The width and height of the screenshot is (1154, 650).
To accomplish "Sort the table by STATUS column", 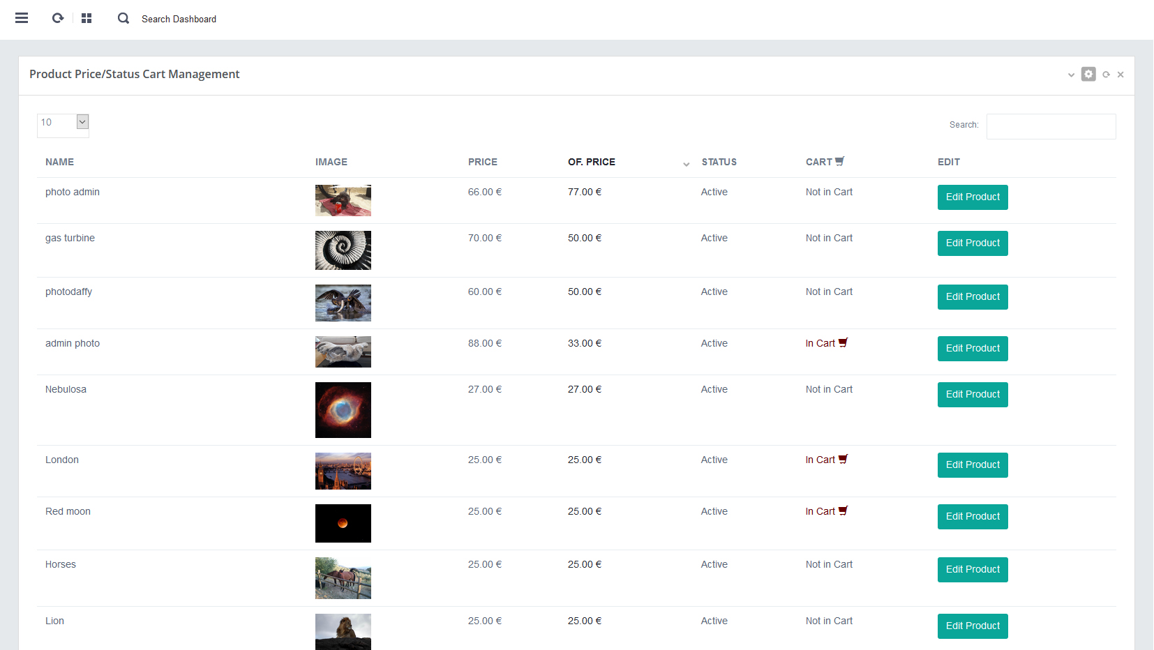I will (x=719, y=162).
